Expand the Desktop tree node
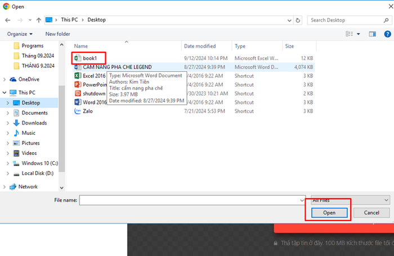This screenshot has height=256, width=394. click(8, 103)
